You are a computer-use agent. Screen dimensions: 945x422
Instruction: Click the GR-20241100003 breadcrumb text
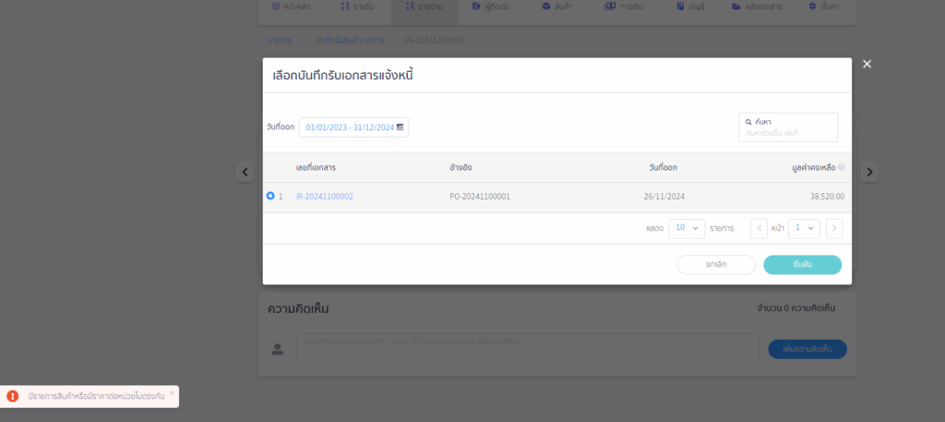(434, 41)
